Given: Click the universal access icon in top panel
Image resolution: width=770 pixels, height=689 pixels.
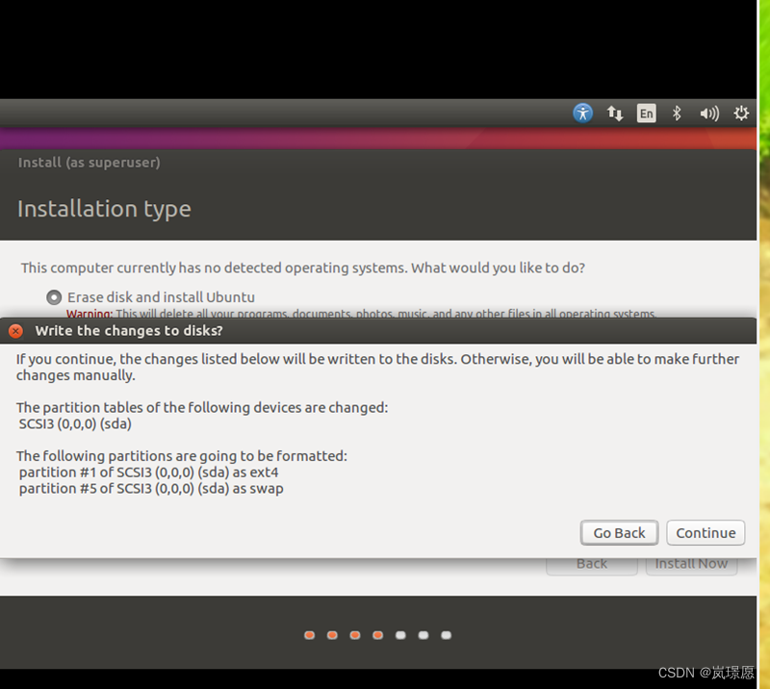Looking at the screenshot, I should (x=582, y=113).
